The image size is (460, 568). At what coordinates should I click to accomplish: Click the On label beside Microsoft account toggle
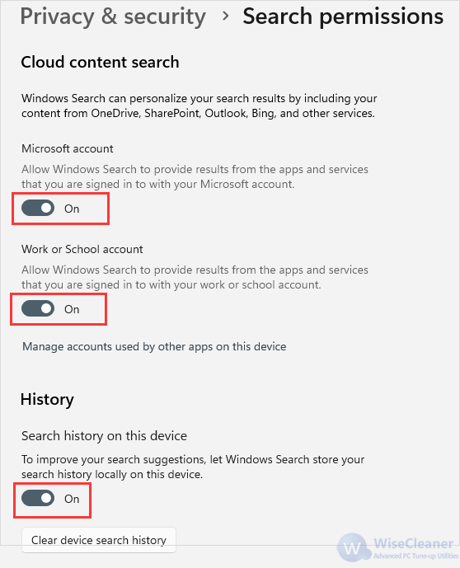click(x=72, y=209)
